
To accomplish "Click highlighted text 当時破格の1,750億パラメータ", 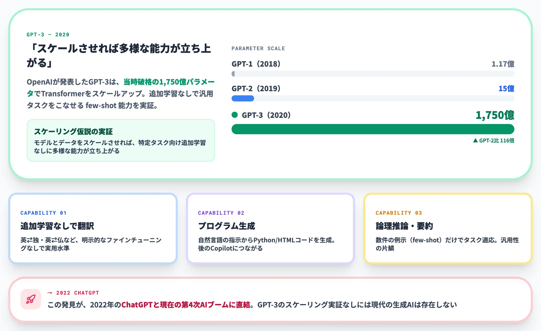I will (120, 88).
